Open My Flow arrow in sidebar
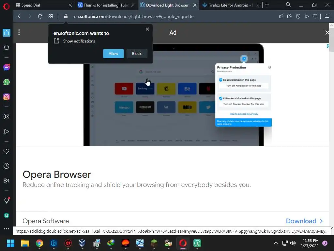The height and width of the screenshot is (251, 334). [x=7, y=131]
